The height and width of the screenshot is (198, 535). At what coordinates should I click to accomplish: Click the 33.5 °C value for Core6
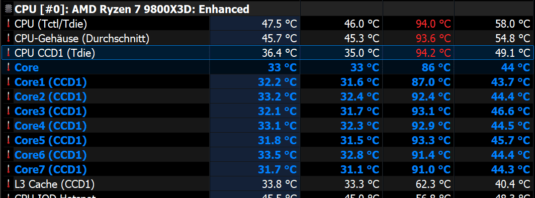click(278, 155)
